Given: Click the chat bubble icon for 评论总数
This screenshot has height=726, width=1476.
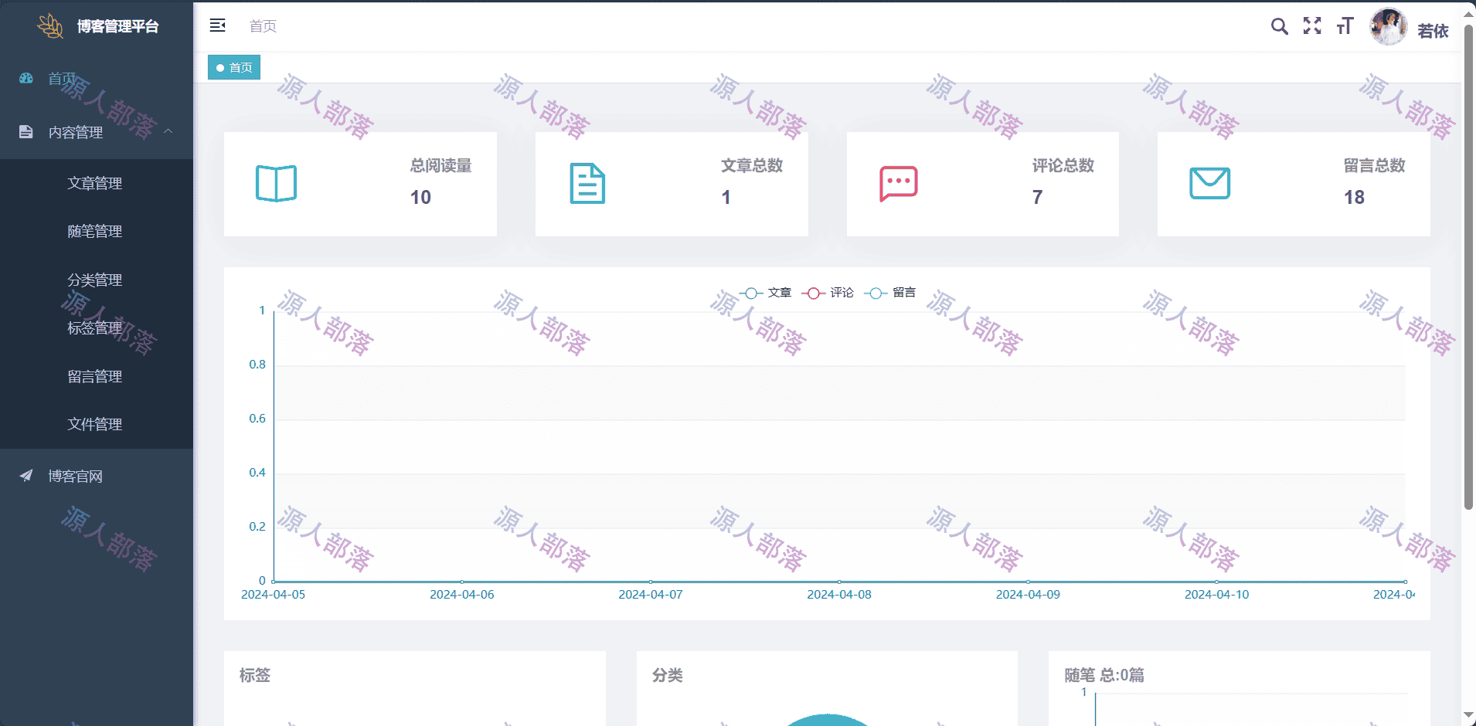Looking at the screenshot, I should tap(899, 184).
